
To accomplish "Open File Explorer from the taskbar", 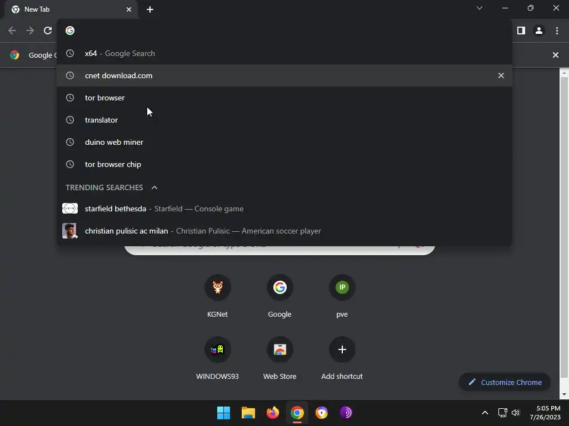I will (x=248, y=413).
